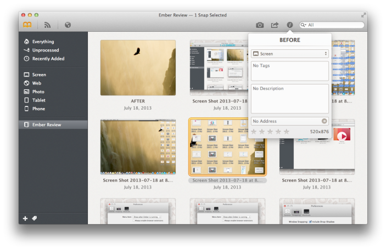The image size is (386, 250).
Task: Select the Tablet category in sidebar
Action: tap(38, 100)
